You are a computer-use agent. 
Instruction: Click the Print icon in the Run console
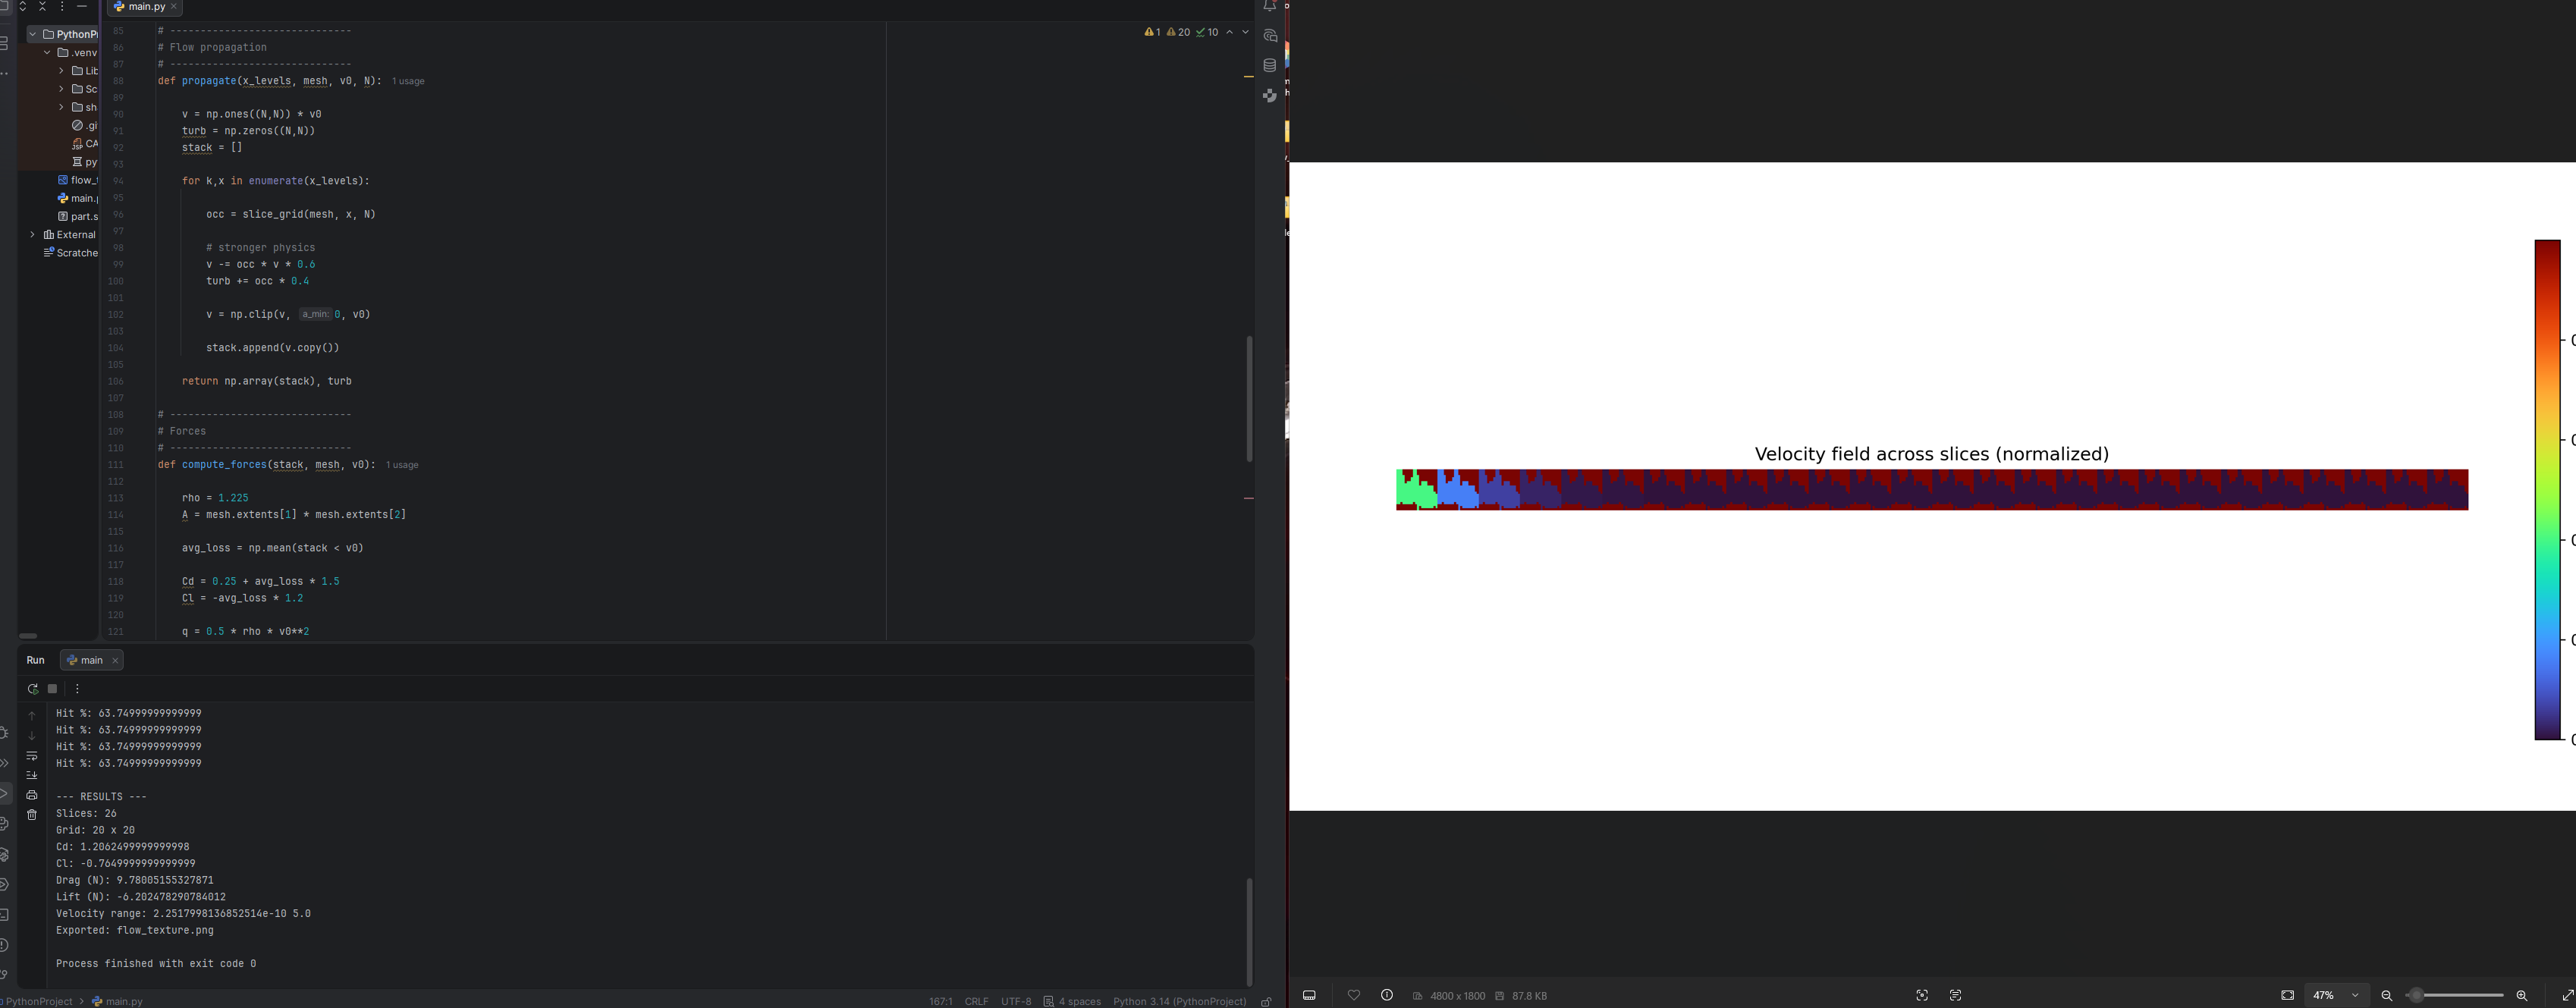[x=32, y=795]
